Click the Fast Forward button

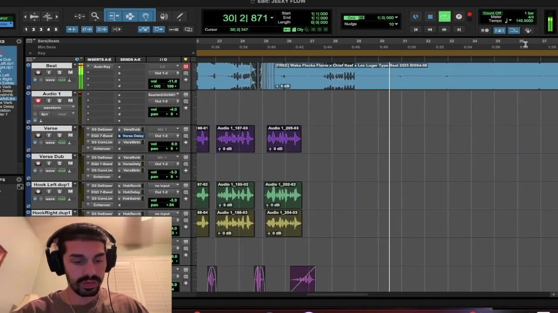[444, 30]
